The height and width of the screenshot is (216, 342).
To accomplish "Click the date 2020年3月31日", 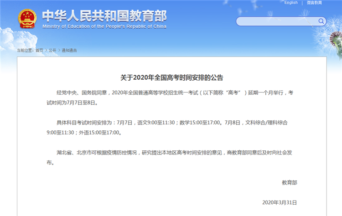I will [x=280, y=202].
